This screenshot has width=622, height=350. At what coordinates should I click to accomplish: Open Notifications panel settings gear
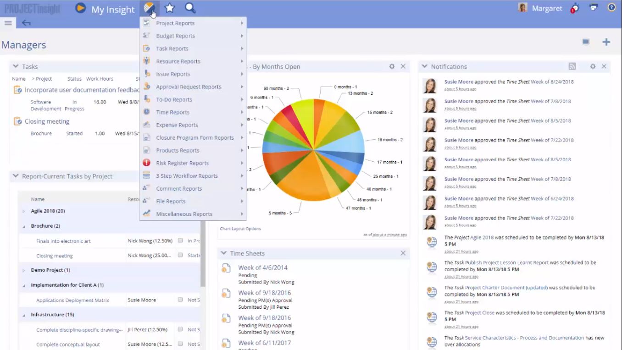[x=593, y=66]
